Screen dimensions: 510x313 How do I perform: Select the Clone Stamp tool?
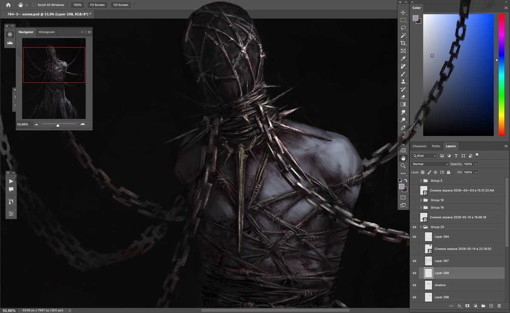point(403,82)
